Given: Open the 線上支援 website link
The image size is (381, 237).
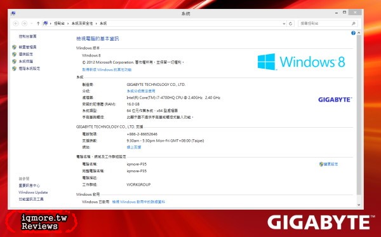Looking at the screenshot, I should 134,147.
